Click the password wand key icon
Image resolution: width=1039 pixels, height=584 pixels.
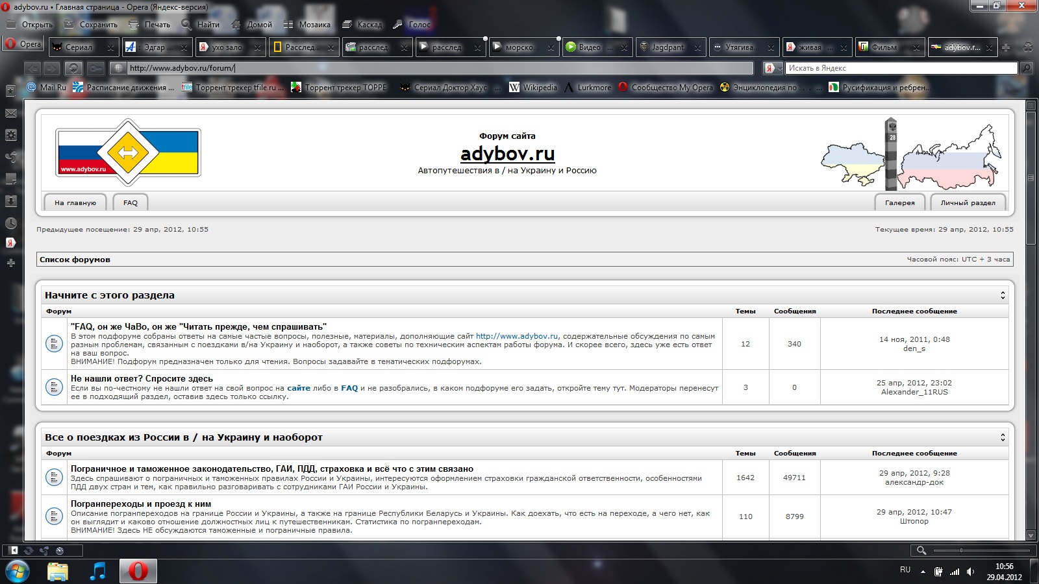[95, 68]
